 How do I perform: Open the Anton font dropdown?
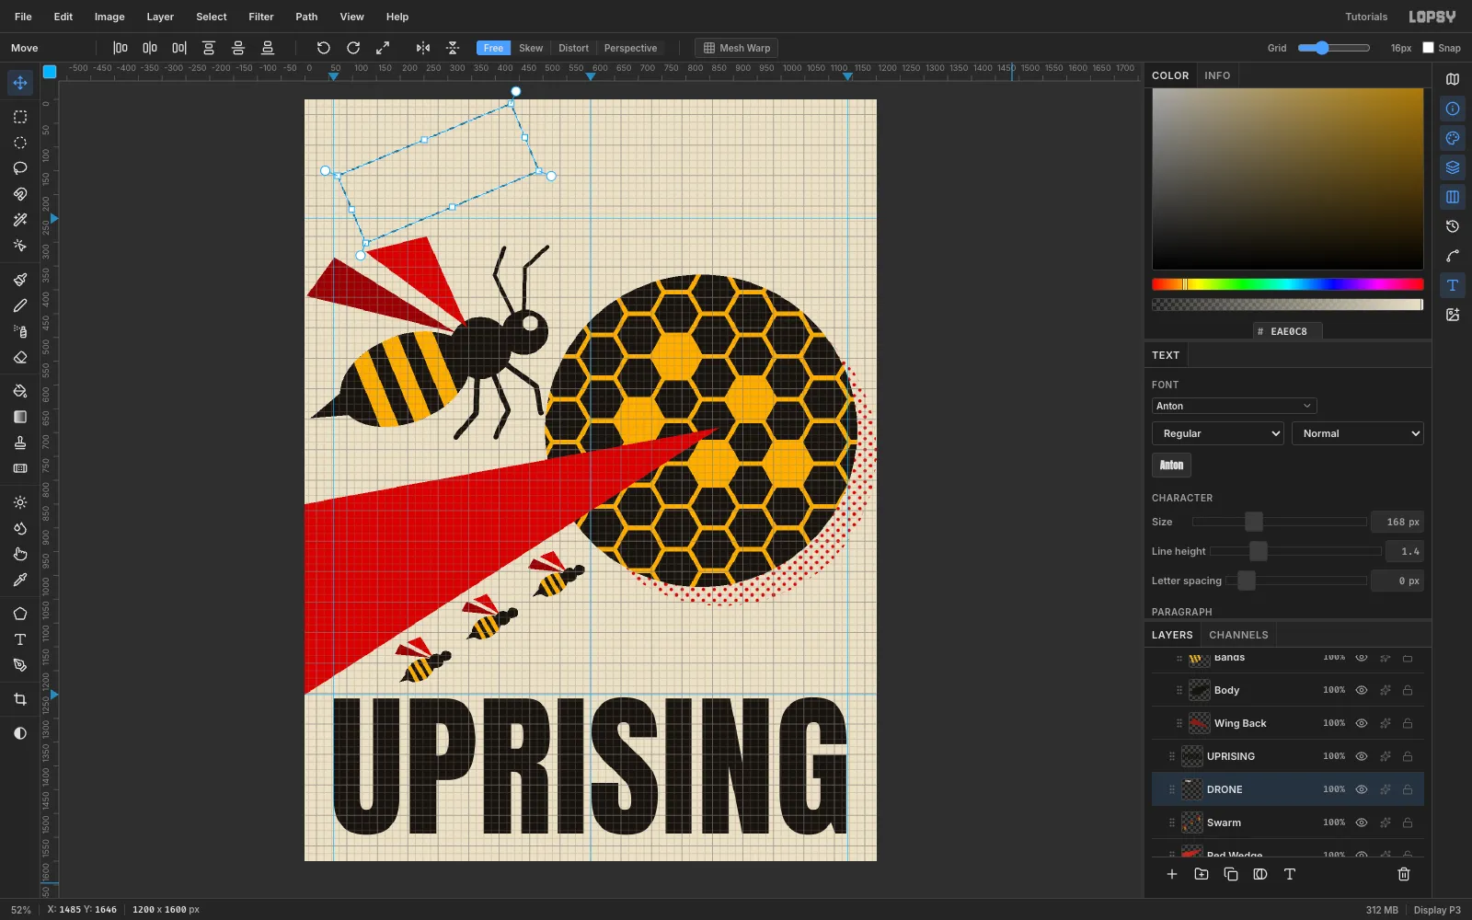pyautogui.click(x=1234, y=406)
